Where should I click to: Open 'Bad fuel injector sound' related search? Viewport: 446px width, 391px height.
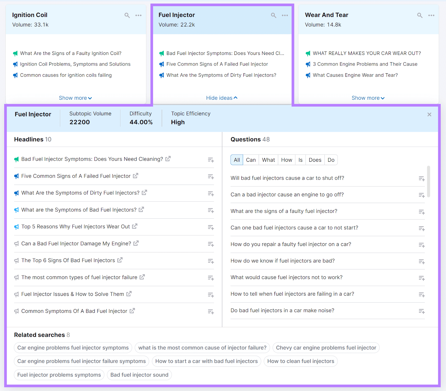coord(139,375)
